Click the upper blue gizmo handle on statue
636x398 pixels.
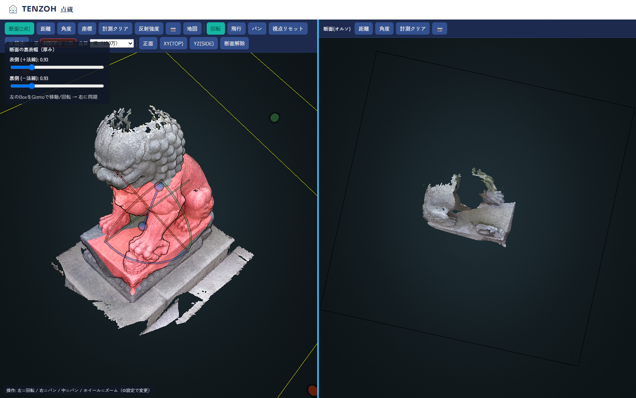coord(159,186)
